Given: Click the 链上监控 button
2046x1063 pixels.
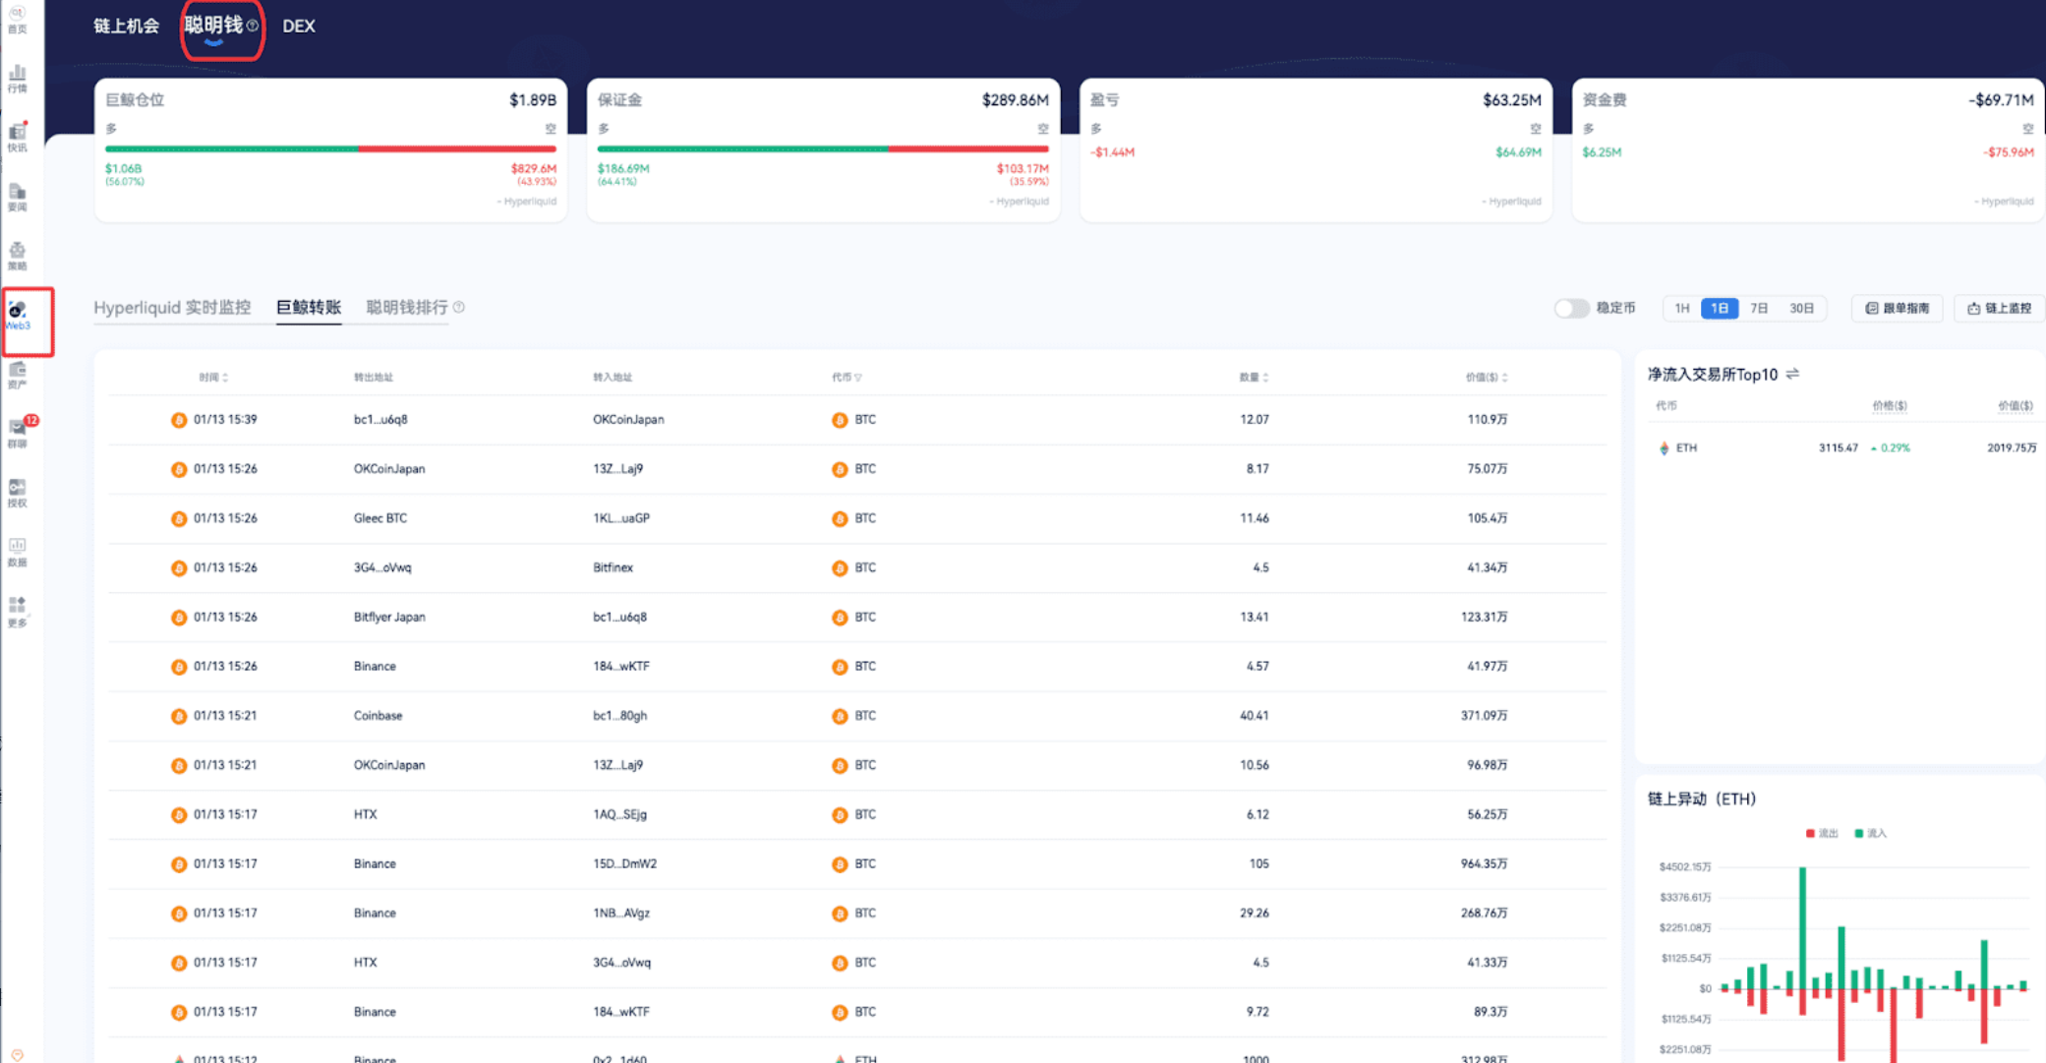Looking at the screenshot, I should point(1999,308).
